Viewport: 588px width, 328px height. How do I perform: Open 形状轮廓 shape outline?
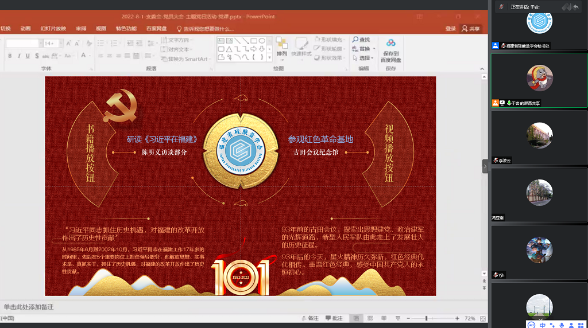(329, 49)
